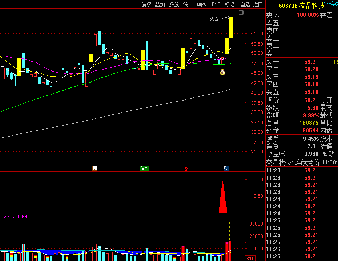Open the 榜 marker on the chart timeline

coord(95,168)
